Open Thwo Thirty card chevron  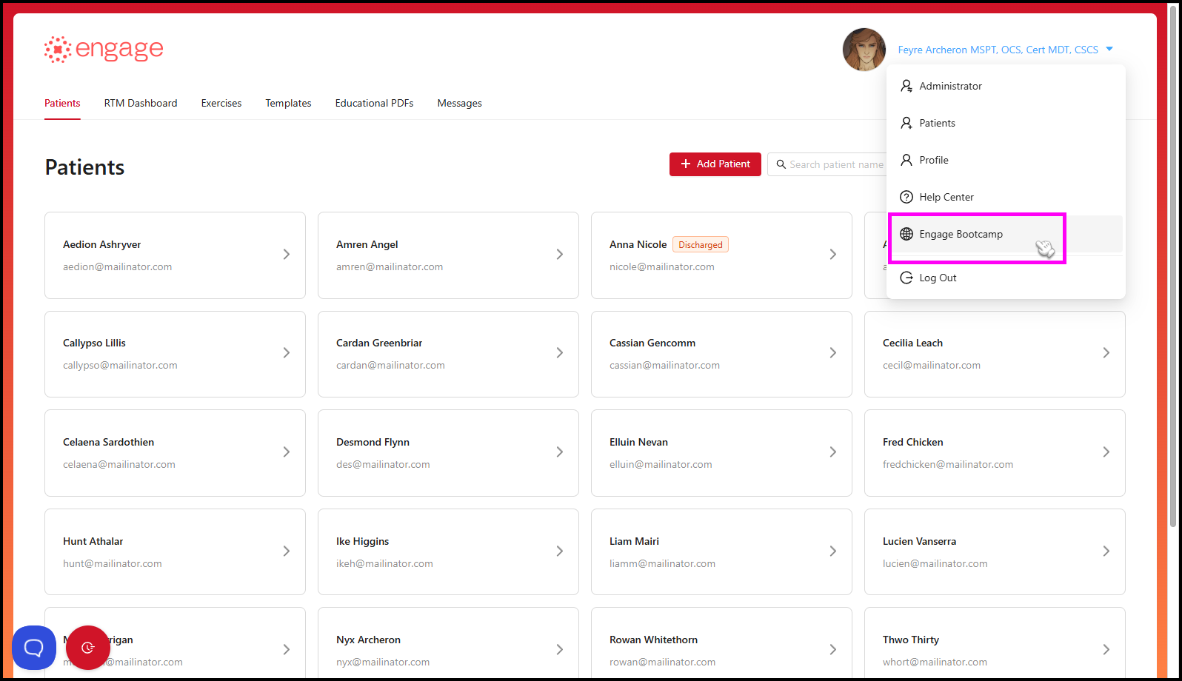[1106, 650]
